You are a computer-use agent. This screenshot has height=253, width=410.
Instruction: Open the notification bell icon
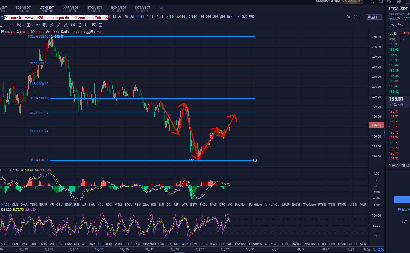[372, 2]
